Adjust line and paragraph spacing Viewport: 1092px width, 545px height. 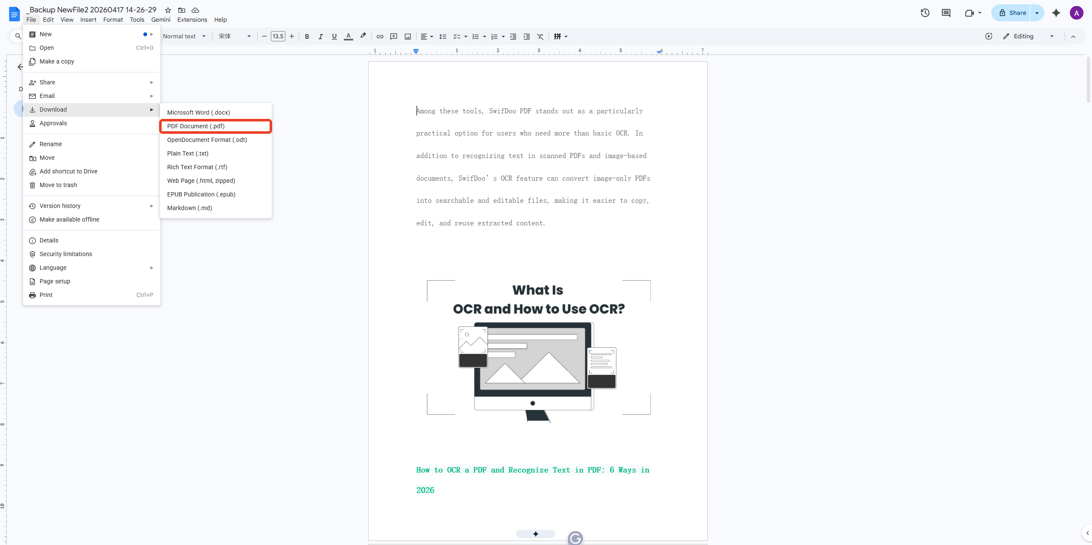coord(443,36)
